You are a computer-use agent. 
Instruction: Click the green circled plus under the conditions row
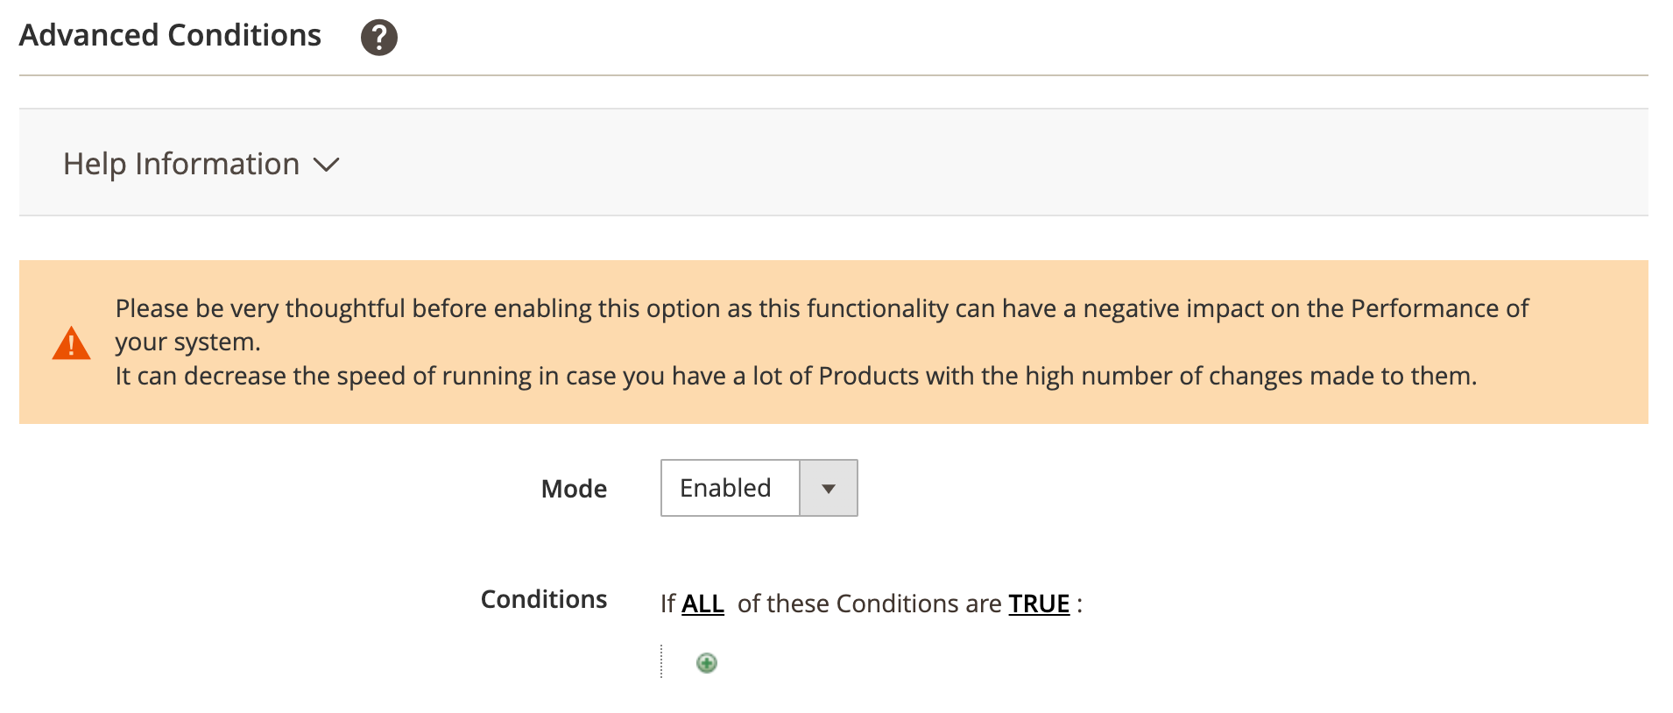point(706,663)
